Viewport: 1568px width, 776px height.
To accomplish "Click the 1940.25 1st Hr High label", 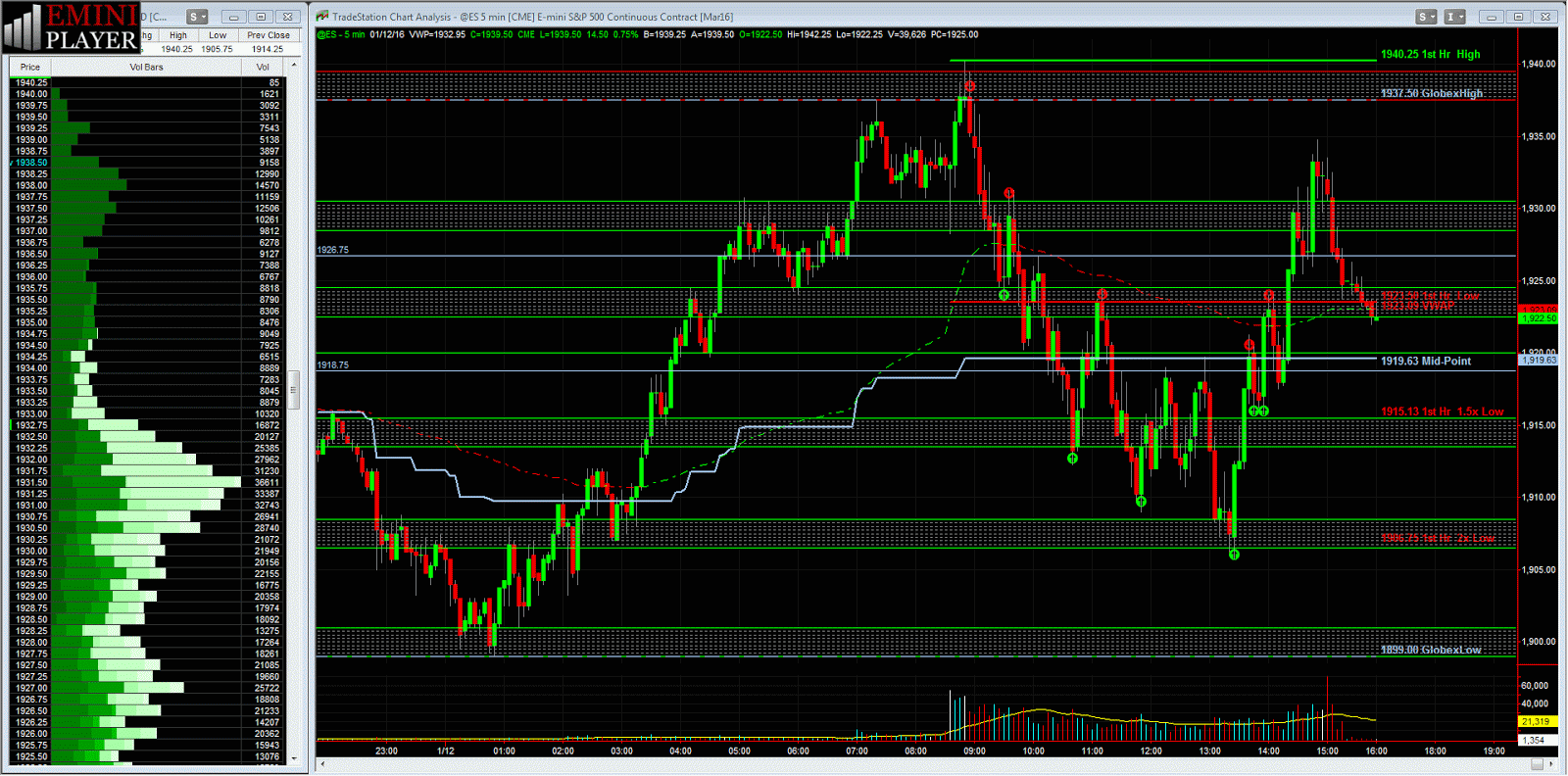I will tap(1430, 55).
